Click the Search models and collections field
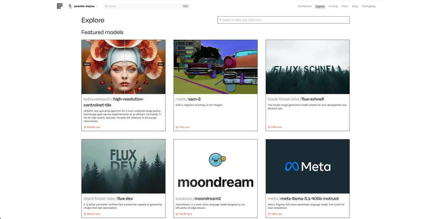This screenshot has height=219, width=431. (x=284, y=20)
